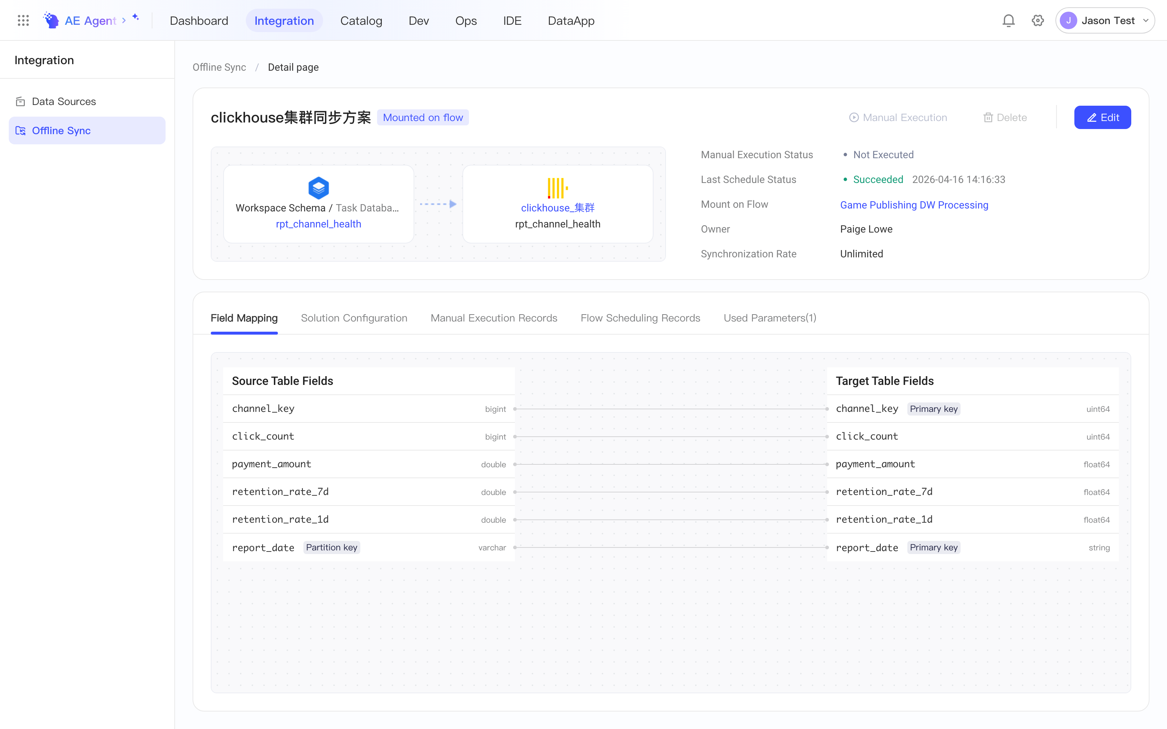Open the settings gear icon

click(x=1038, y=20)
